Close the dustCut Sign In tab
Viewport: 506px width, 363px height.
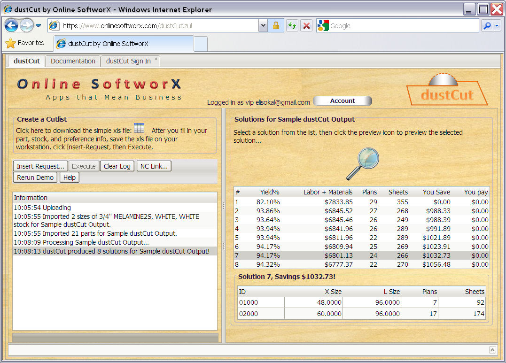pyautogui.click(x=156, y=59)
